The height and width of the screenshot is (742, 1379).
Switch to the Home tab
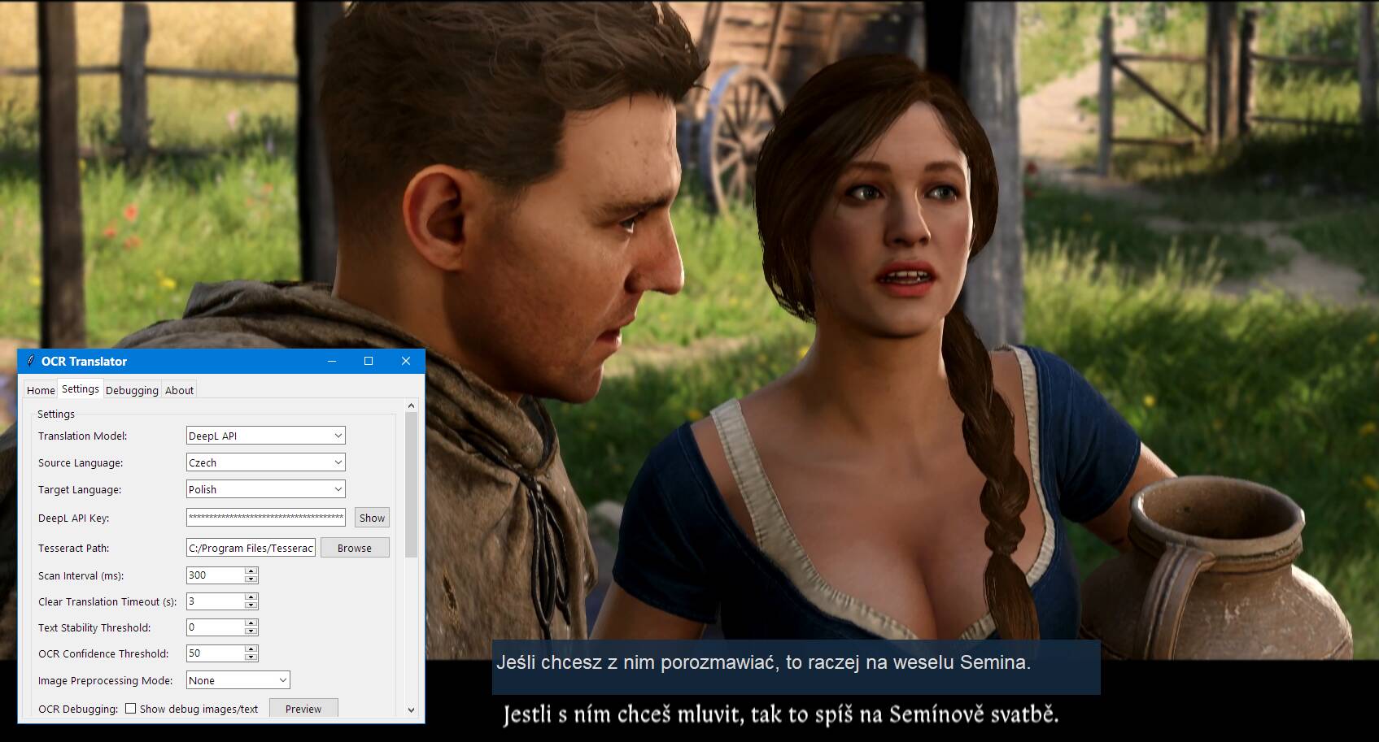tap(41, 390)
